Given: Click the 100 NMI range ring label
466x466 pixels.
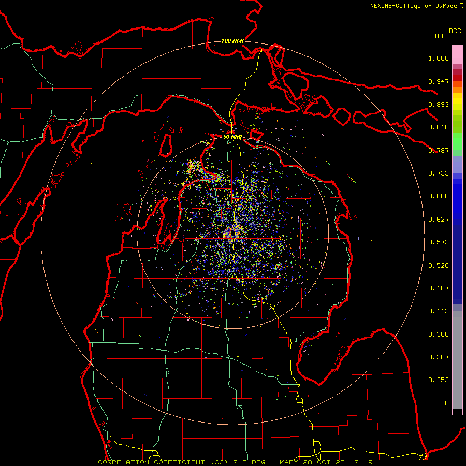Looking at the screenshot, I should 232,41.
